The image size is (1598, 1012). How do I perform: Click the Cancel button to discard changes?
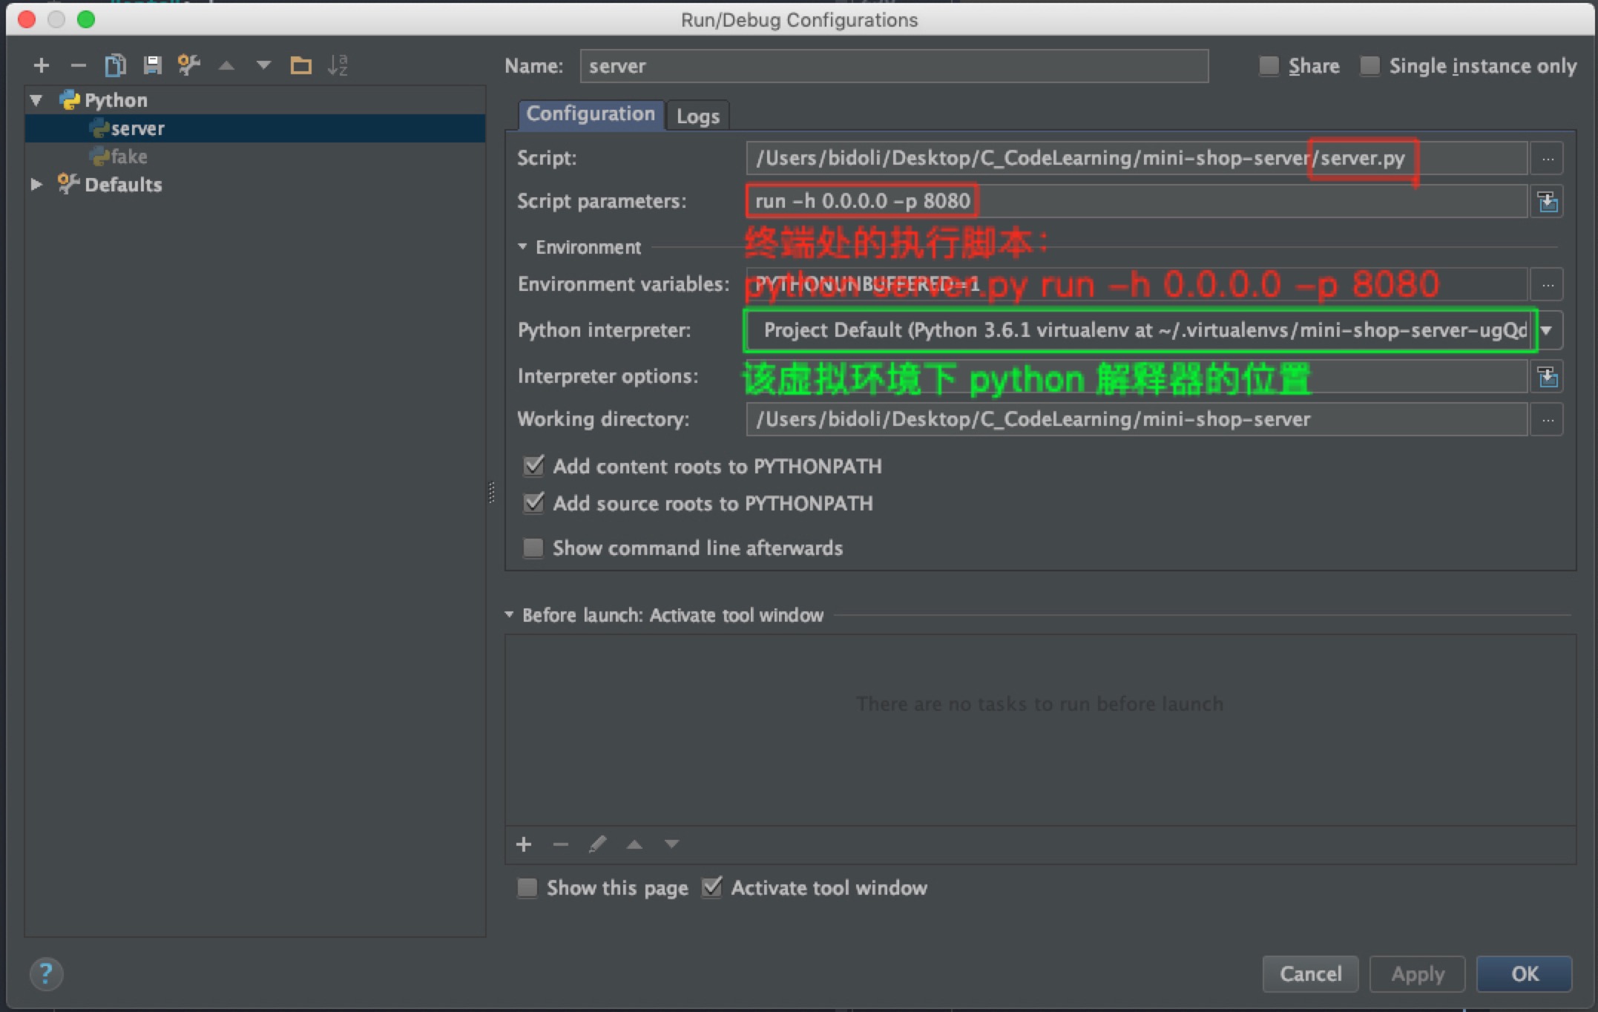point(1308,973)
